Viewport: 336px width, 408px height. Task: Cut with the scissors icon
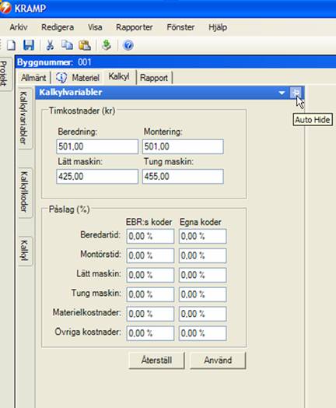[50, 45]
